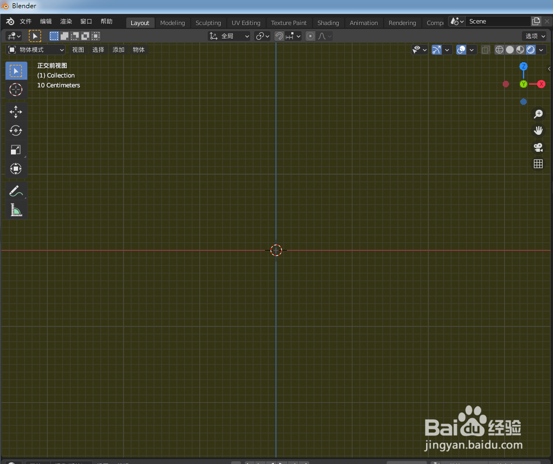Toggle X-ray mode in the header
This screenshot has width=553, height=464.
(485, 50)
